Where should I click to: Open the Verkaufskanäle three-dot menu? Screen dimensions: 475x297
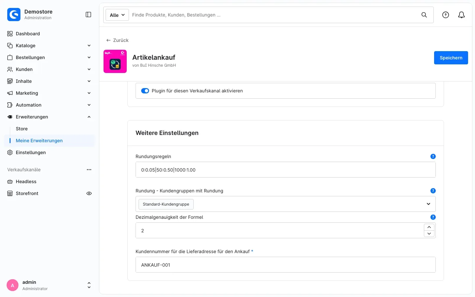[89, 170]
